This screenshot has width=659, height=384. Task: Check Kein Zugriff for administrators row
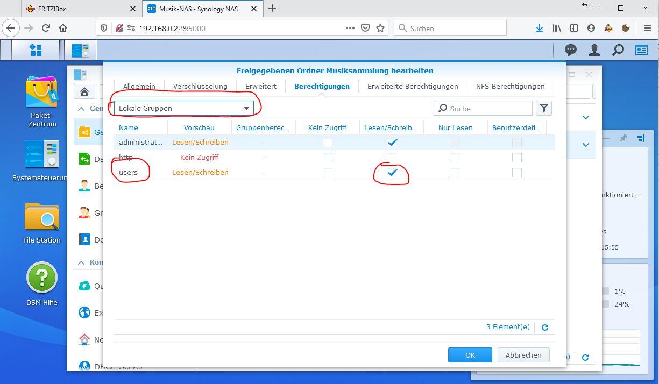tap(328, 143)
